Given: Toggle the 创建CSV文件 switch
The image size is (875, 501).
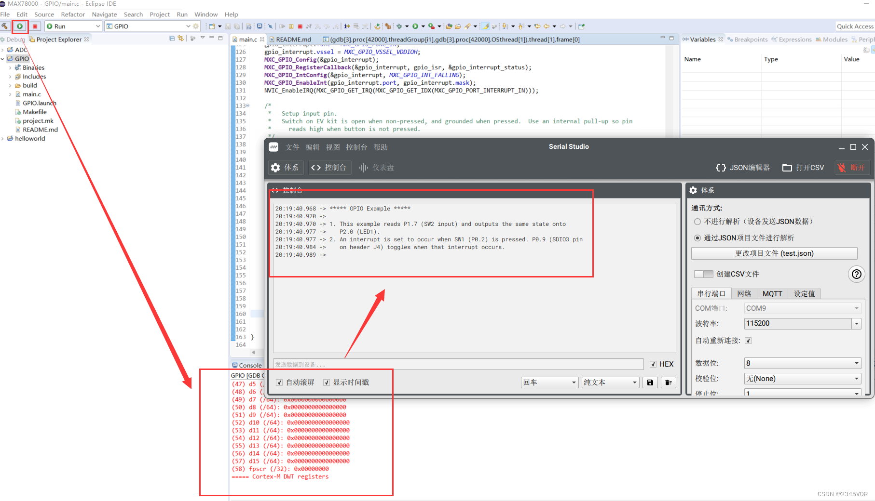Looking at the screenshot, I should point(703,274).
